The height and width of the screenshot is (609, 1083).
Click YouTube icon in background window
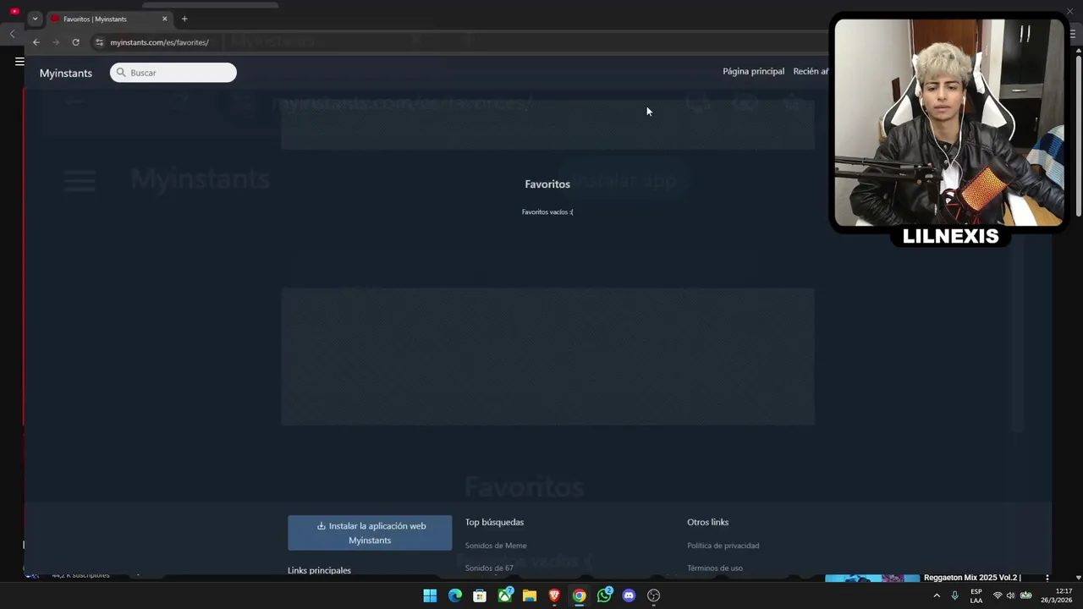[14, 11]
